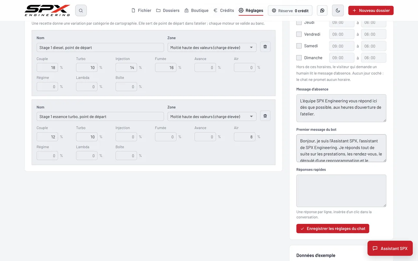Go to the Dossiers section
Viewport: 418px width, 261px height.
pyautogui.click(x=168, y=10)
